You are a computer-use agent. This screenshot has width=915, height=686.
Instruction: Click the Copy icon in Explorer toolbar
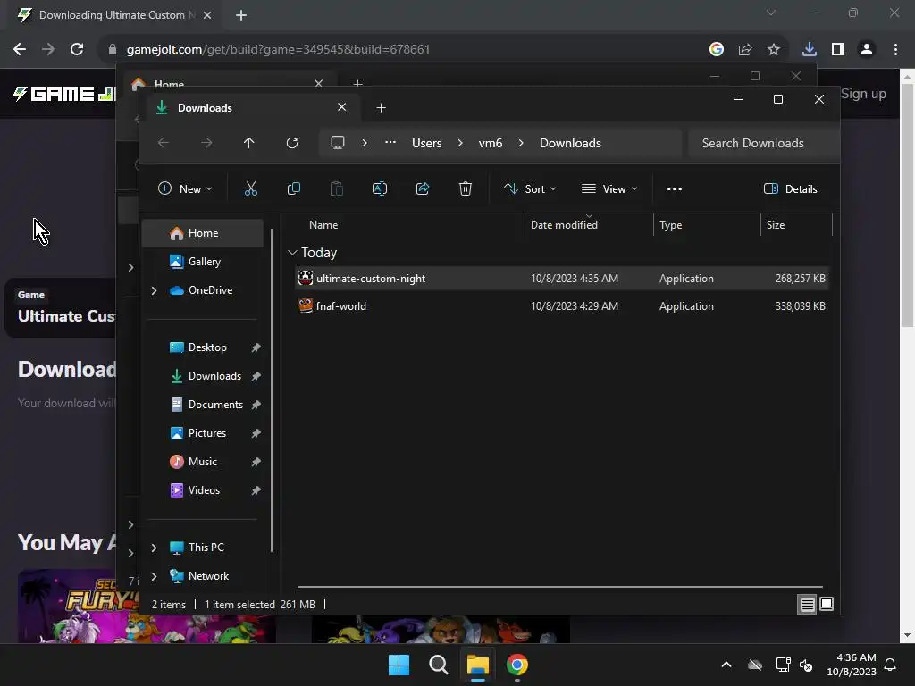click(x=293, y=188)
